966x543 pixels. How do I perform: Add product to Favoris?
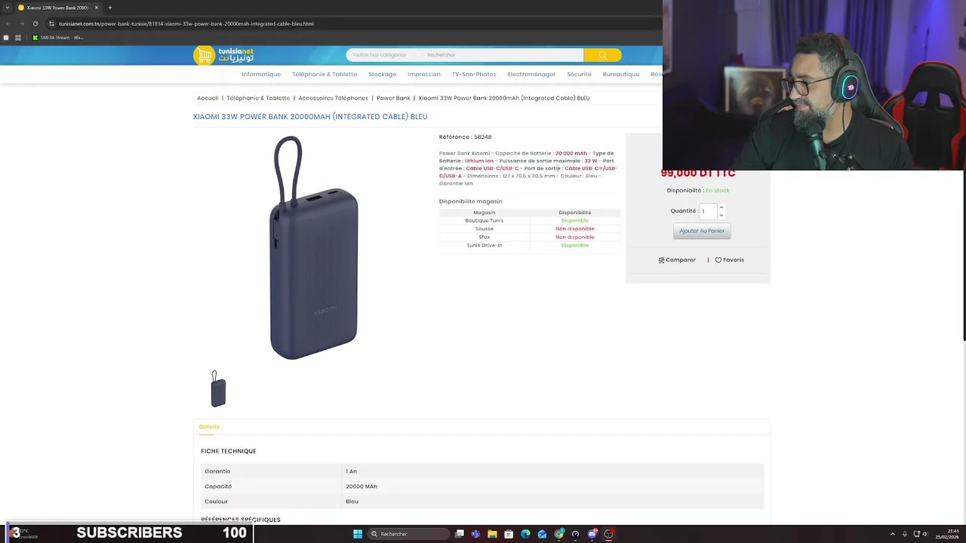[729, 260]
